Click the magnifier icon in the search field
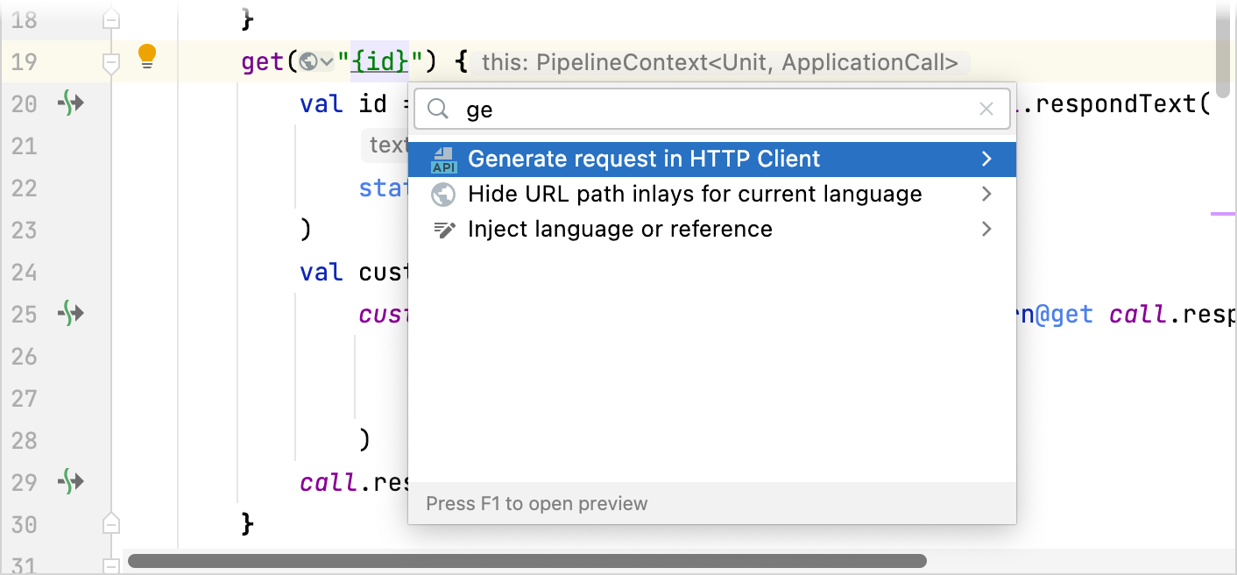This screenshot has height=575, width=1237. (x=437, y=109)
